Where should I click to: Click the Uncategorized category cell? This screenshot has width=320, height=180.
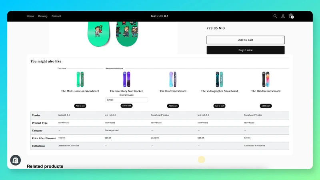coord(112,130)
